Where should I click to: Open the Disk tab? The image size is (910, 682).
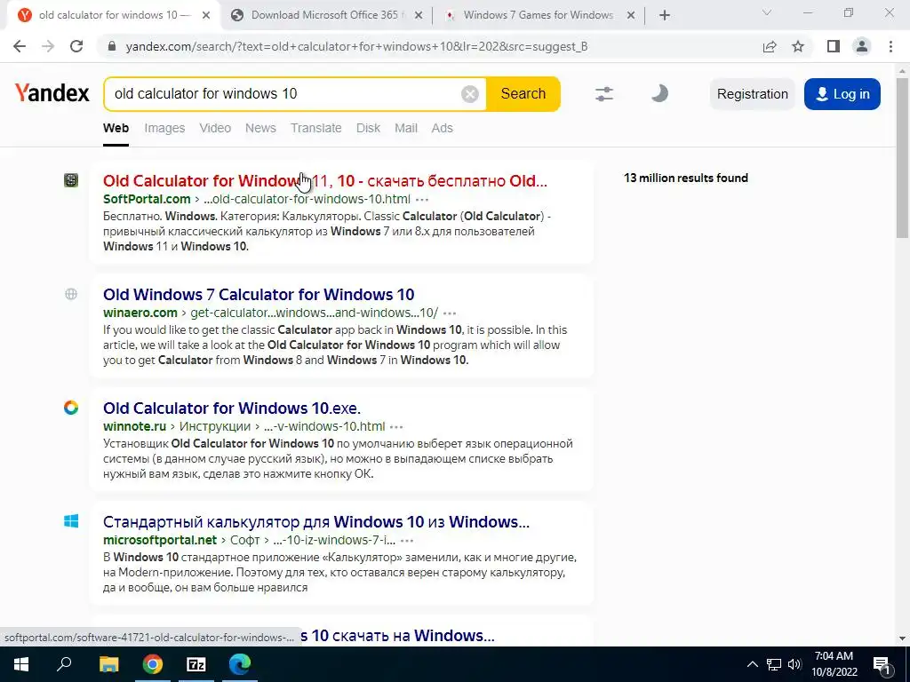[369, 128]
